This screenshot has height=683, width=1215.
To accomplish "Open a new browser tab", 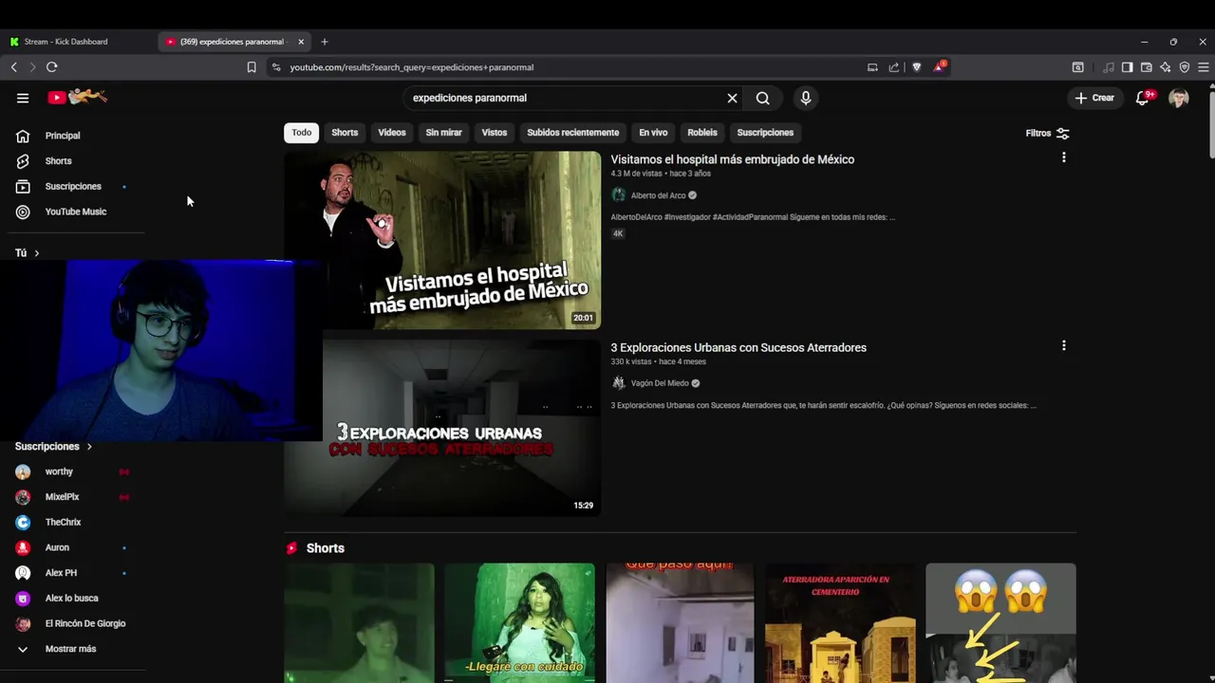I will coord(325,42).
